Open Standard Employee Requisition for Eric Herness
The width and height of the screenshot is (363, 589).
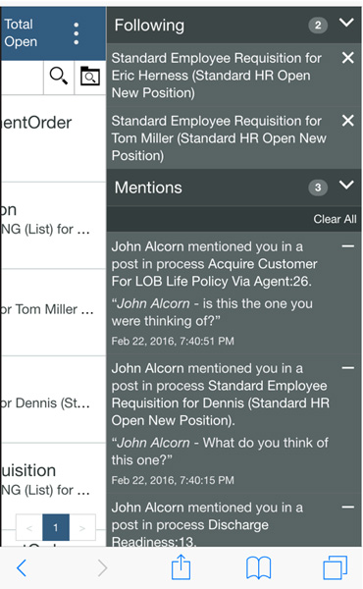tap(217, 76)
